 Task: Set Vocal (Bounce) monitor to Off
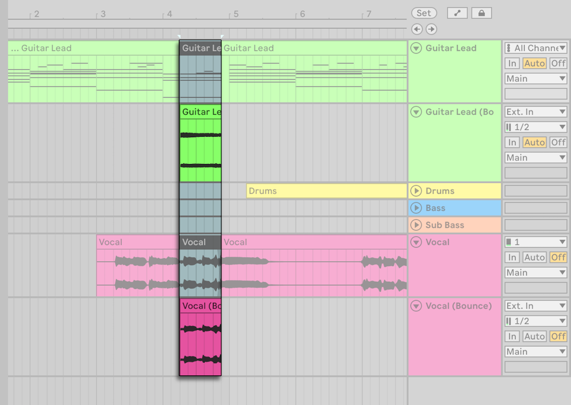(558, 336)
